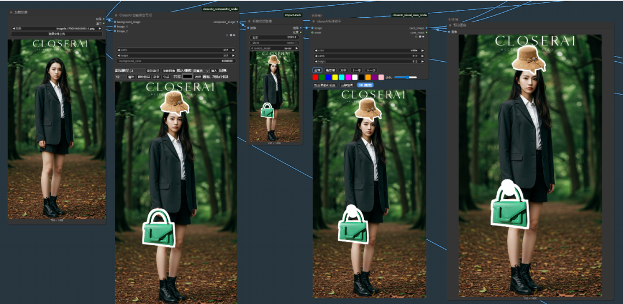Screen dimensions: 623x304
Task: Click the cues_mask output port
Action: pos(427,32)
